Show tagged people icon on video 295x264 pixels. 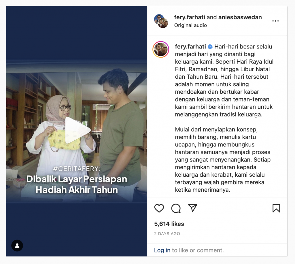coord(17,246)
